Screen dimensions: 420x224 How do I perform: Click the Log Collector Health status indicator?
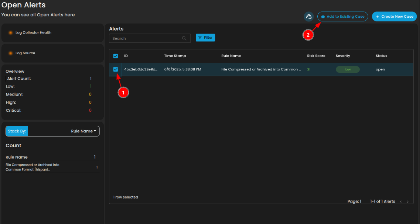(x=11, y=33)
